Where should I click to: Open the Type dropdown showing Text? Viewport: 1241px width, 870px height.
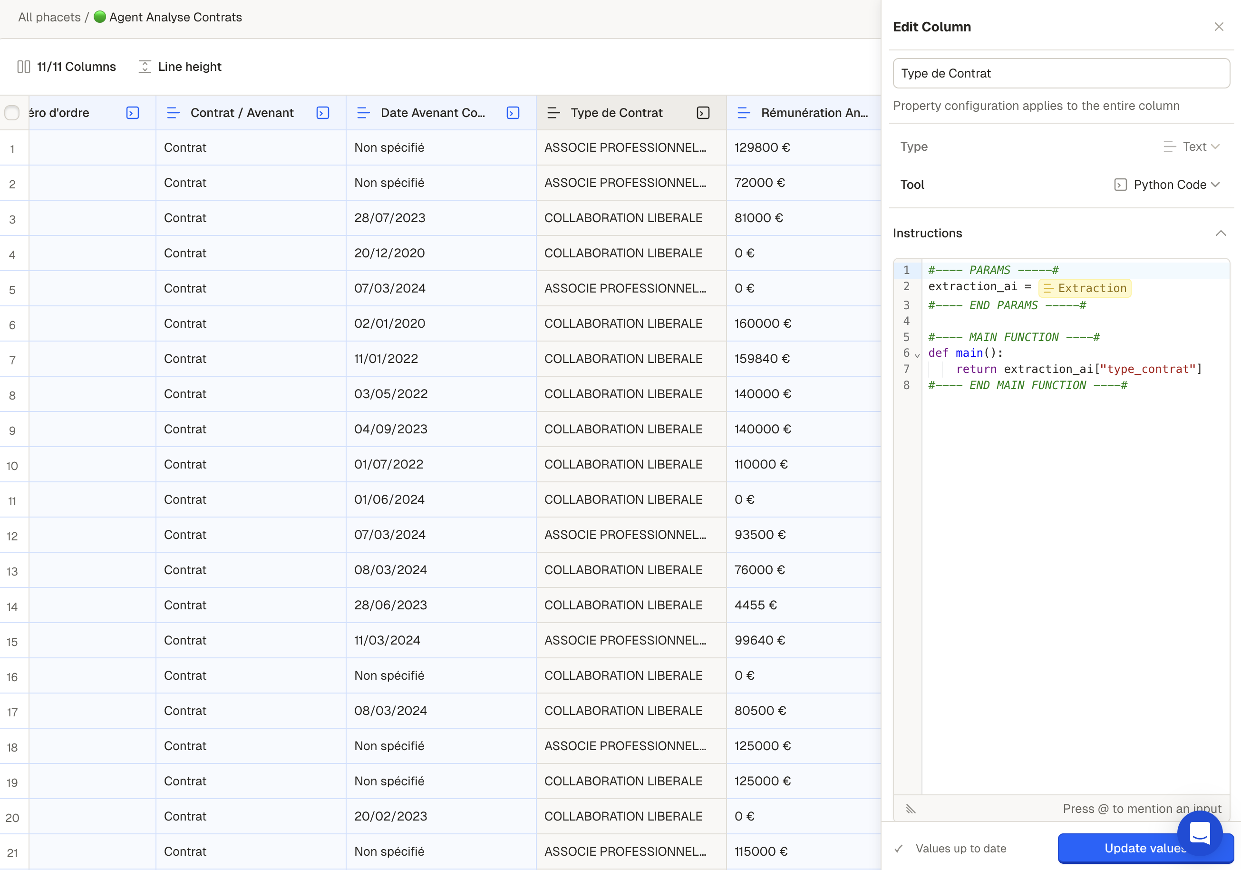point(1192,147)
